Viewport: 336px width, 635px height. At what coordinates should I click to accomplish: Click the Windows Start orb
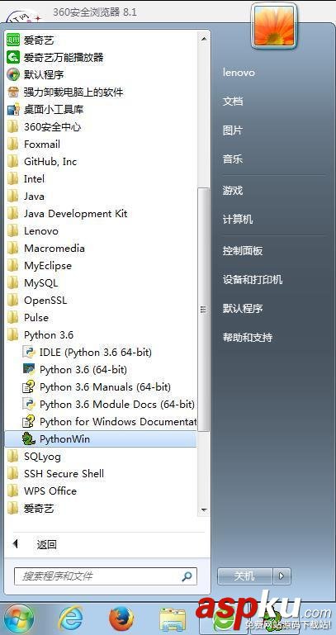click(x=19, y=618)
